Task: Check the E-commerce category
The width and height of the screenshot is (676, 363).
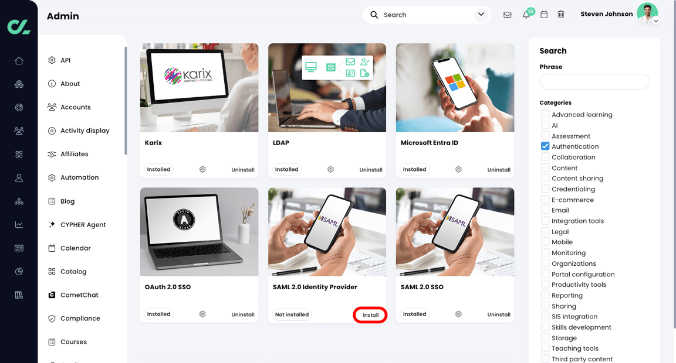Action: [x=545, y=200]
